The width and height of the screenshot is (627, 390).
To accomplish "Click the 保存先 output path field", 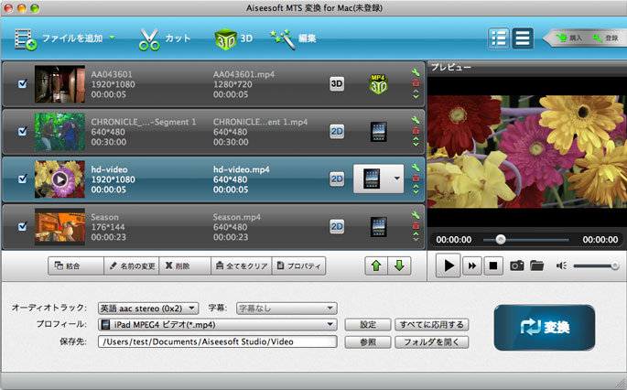I will [216, 342].
